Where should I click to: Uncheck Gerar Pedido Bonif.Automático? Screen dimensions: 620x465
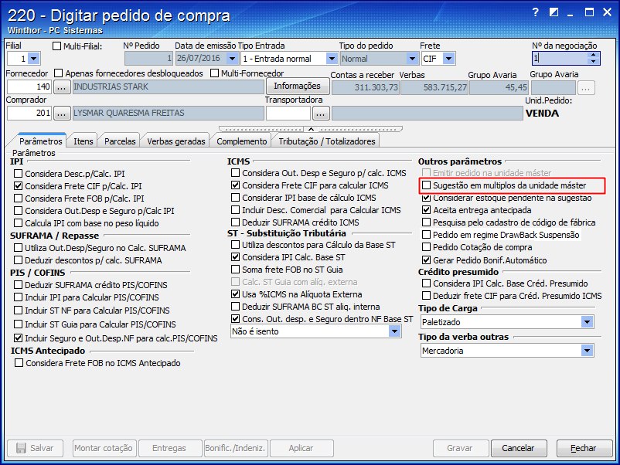pyautogui.click(x=426, y=260)
